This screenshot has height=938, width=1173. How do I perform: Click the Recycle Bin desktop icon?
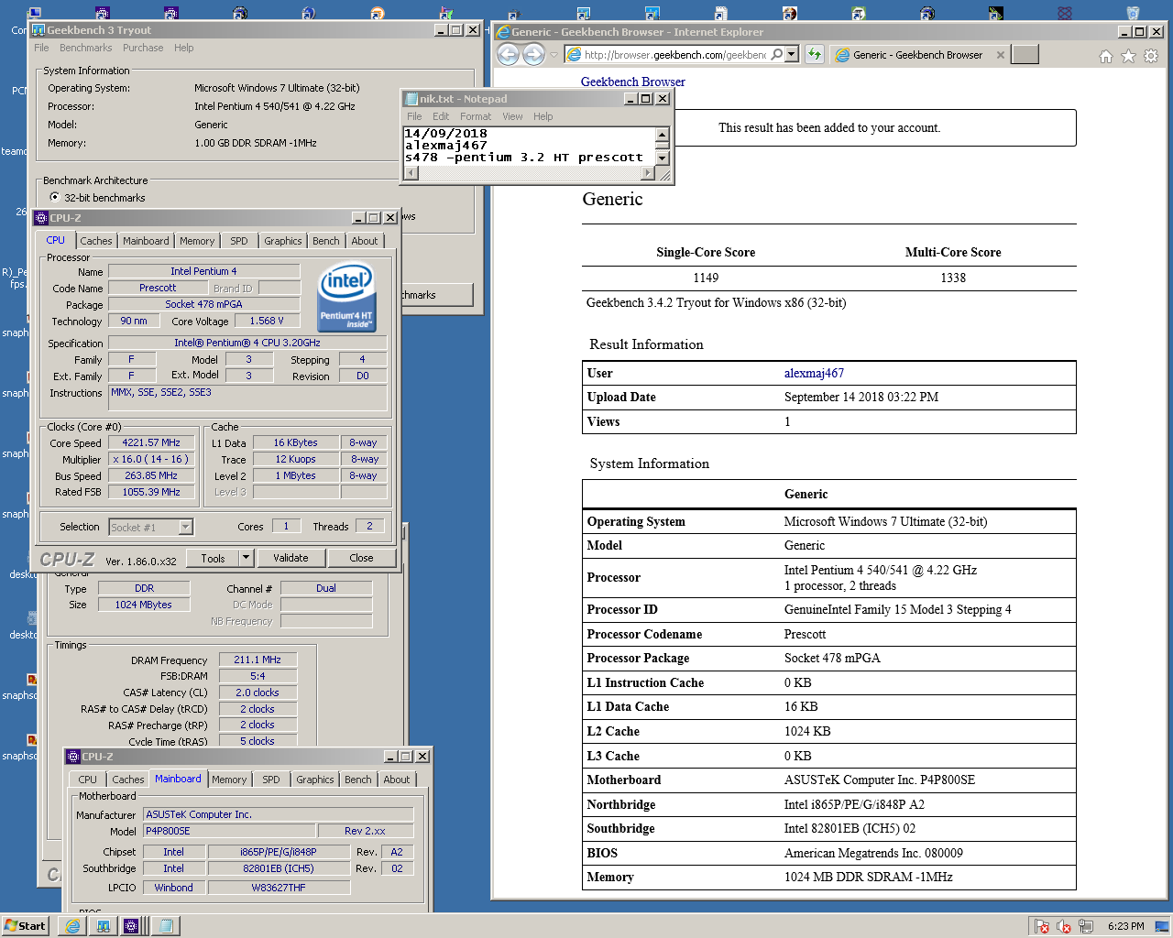(x=1133, y=13)
